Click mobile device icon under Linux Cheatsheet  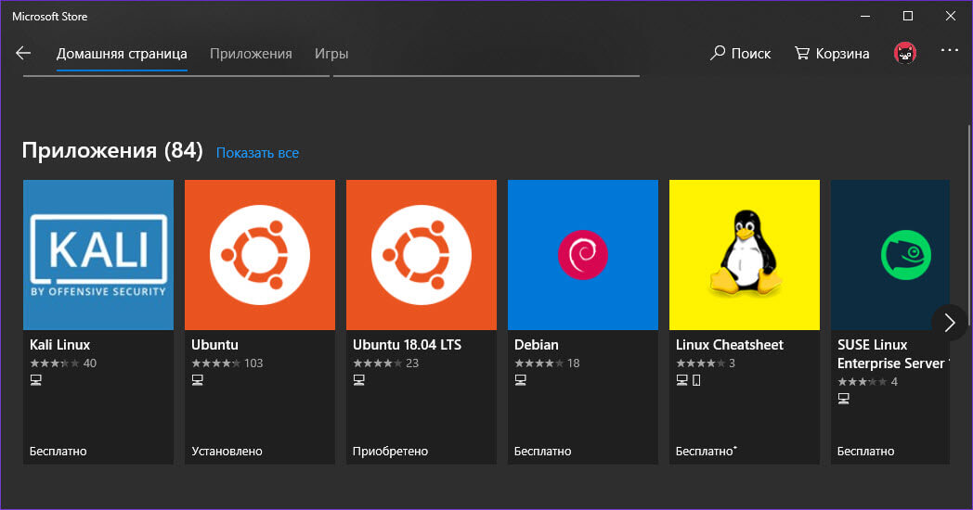pyautogui.click(x=696, y=380)
